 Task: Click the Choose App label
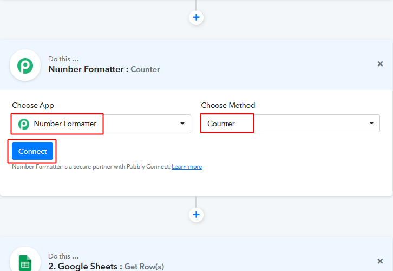click(33, 105)
